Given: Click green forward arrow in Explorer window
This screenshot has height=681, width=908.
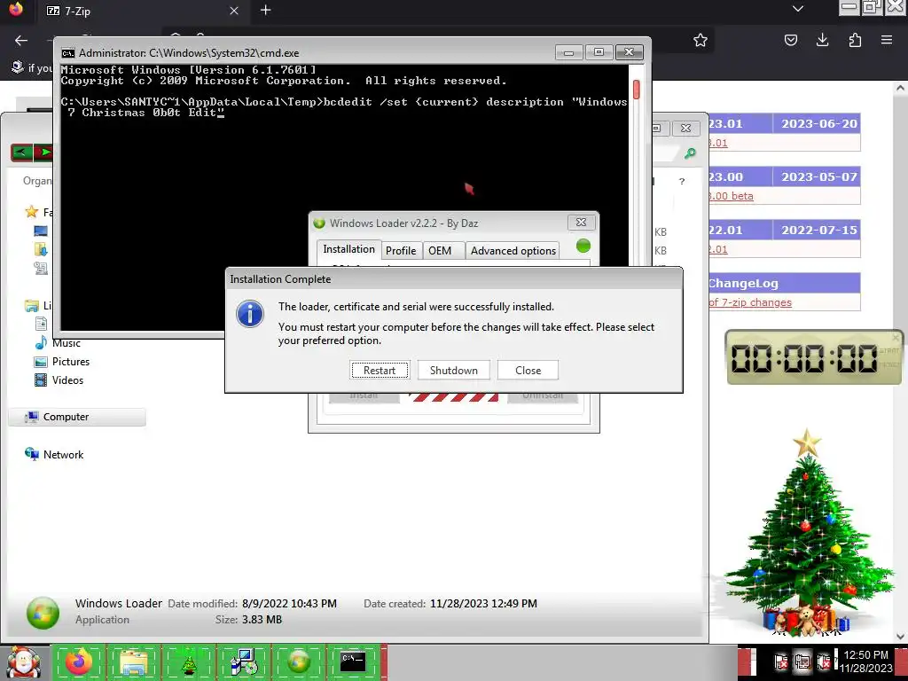Looking at the screenshot, I should (43, 153).
